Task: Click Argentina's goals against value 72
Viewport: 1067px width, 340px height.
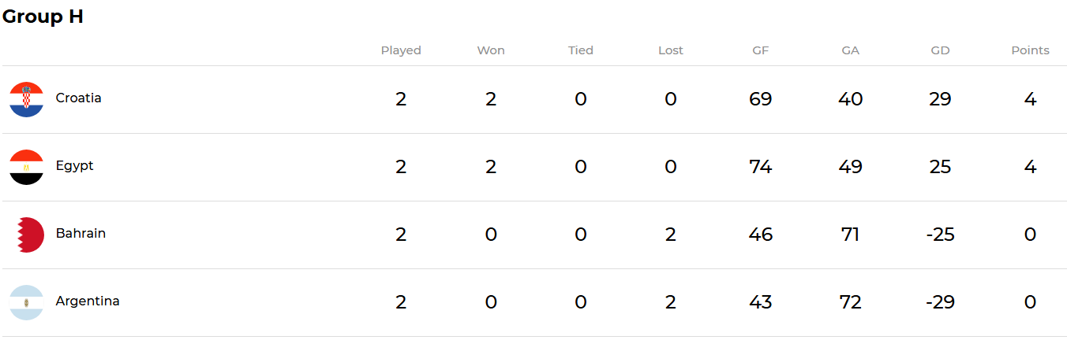Action: tap(850, 302)
